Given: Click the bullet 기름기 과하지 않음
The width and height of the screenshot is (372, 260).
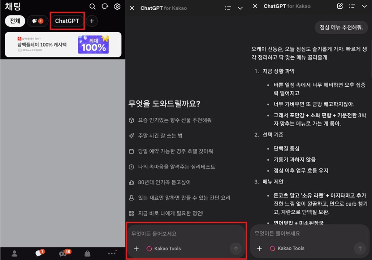Looking at the screenshot, I should click(294, 159).
